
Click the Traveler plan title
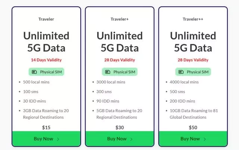point(46,19)
